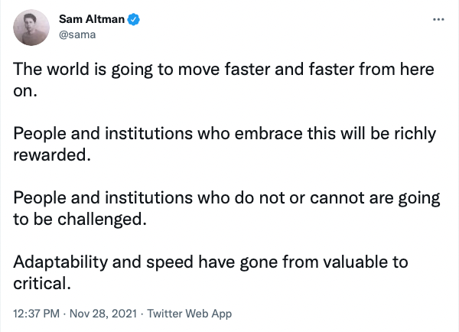Click the line 'People and institutions who embrace'
This screenshot has width=459, height=332.
point(225,134)
